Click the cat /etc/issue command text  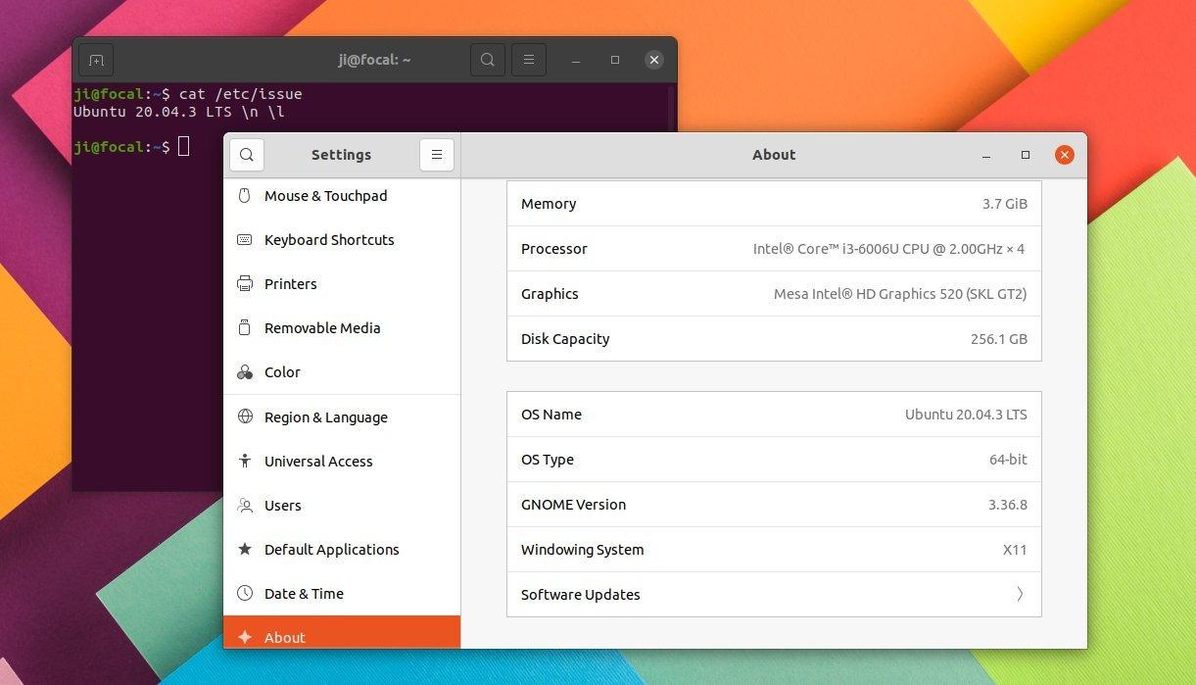coord(241,94)
